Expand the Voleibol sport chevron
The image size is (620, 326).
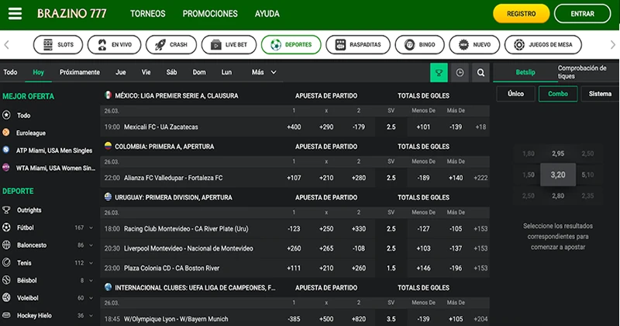coord(91,298)
